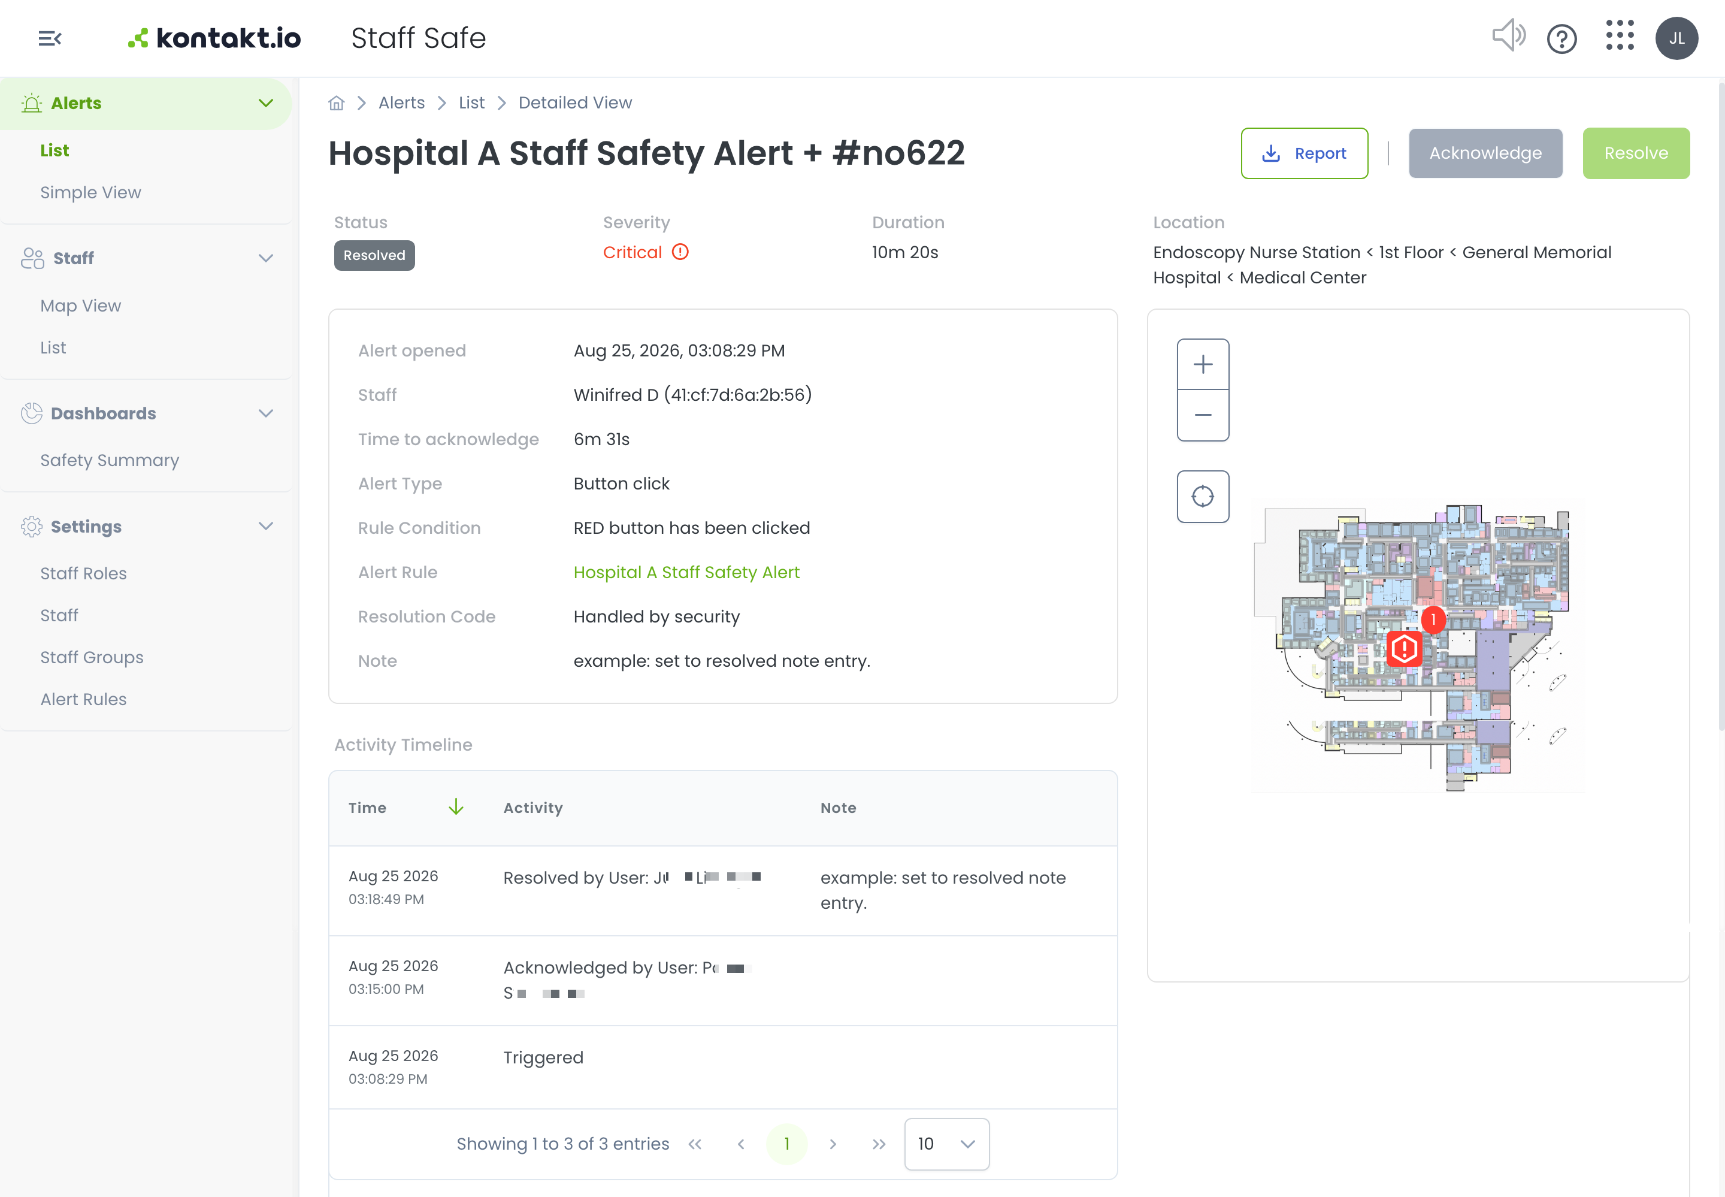Viewport: 1725px width, 1197px height.
Task: Click the floor plan map thumbnail
Action: tap(1417, 645)
